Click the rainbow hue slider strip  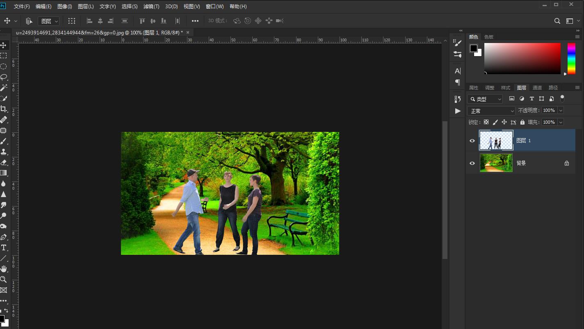(x=571, y=59)
